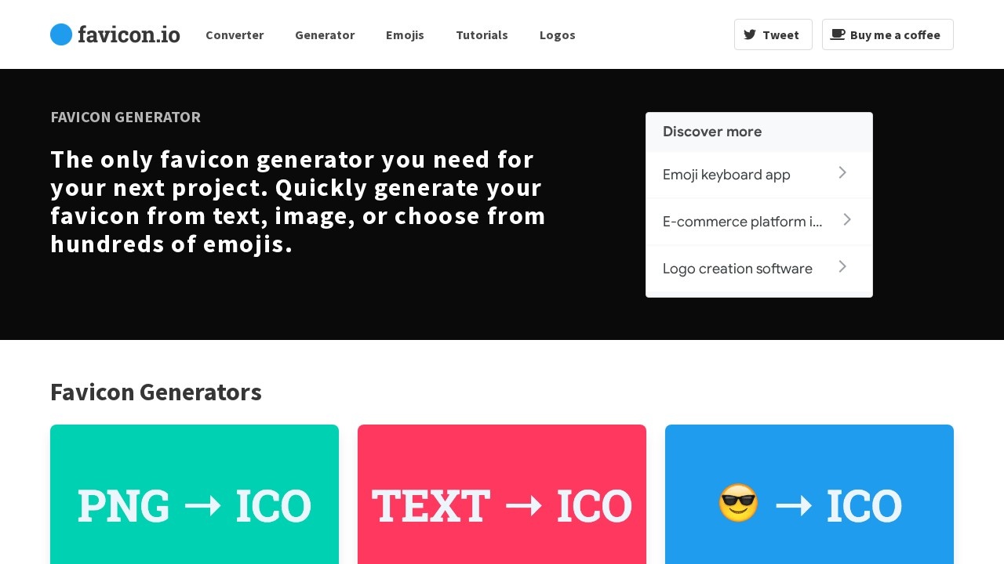Open the Logos navigation link

[557, 34]
